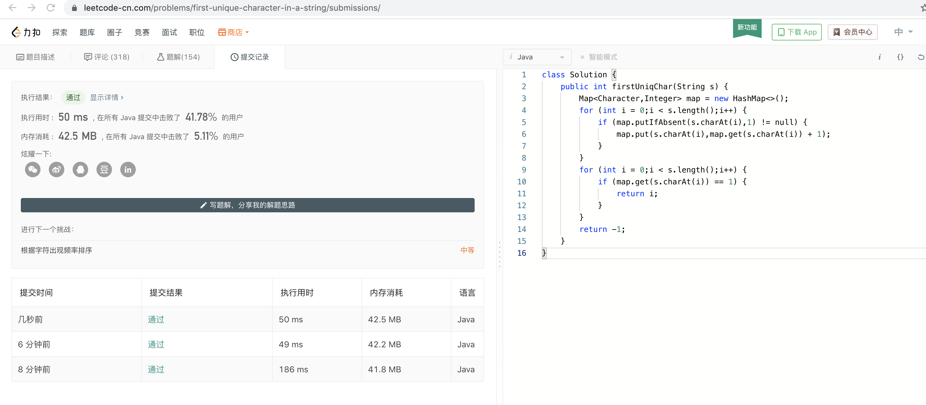Reset code with the revert icon
This screenshot has width=926, height=405.
click(921, 57)
